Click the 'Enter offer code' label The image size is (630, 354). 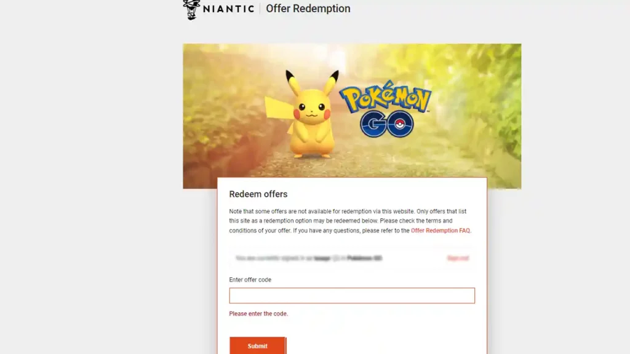tap(250, 280)
